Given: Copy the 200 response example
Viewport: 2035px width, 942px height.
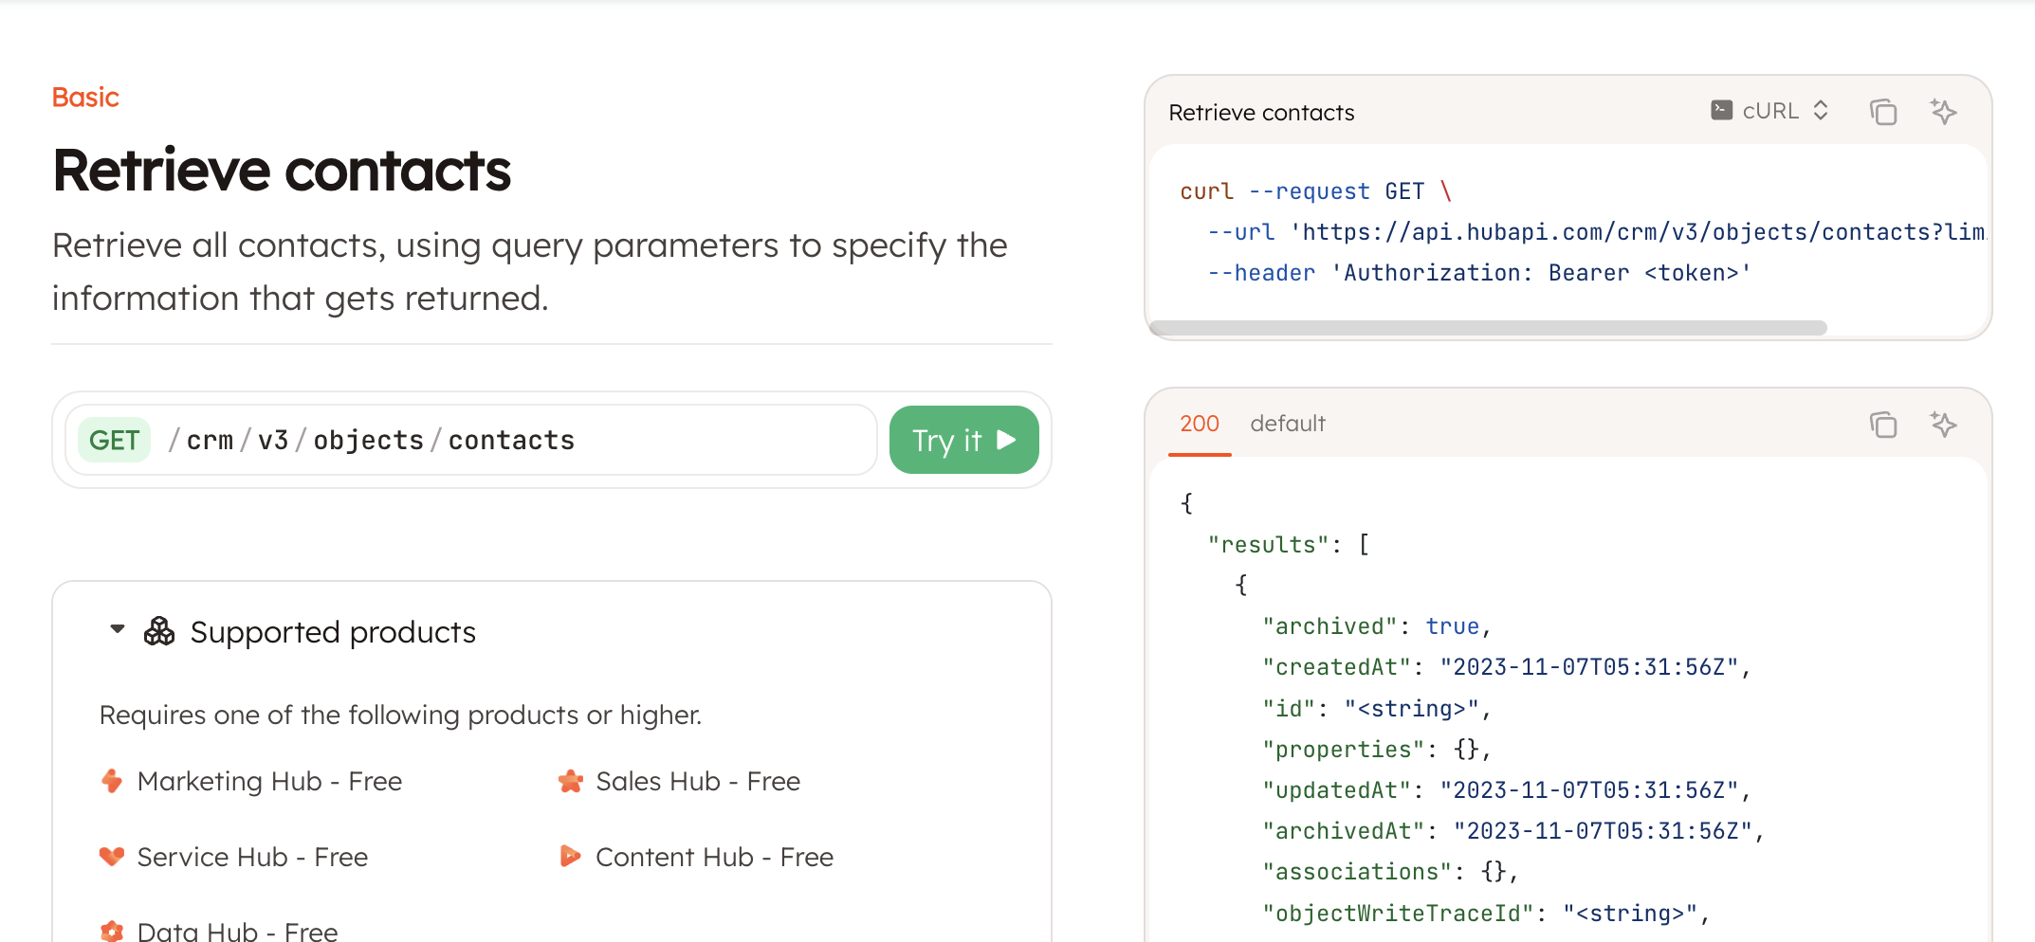Looking at the screenshot, I should click(1883, 425).
